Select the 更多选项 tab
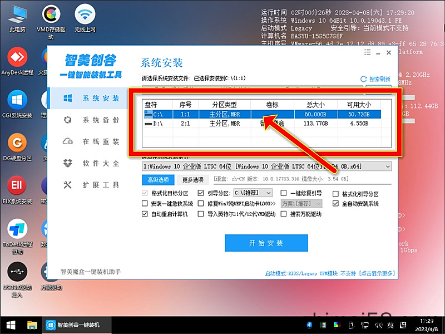This screenshot has height=334, width=445. pos(192,180)
